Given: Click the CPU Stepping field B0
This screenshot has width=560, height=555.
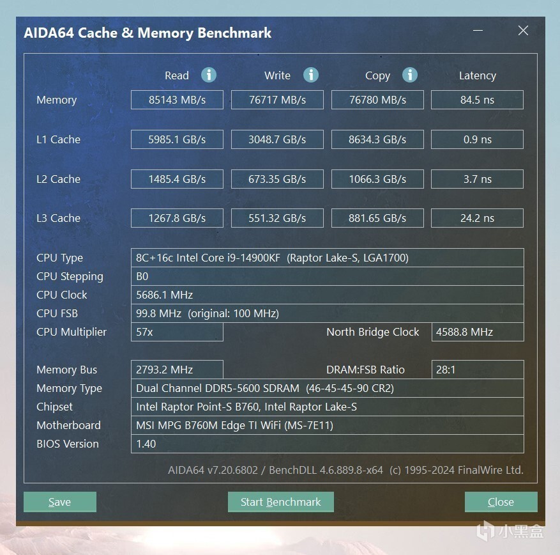Looking at the screenshot, I should [328, 276].
